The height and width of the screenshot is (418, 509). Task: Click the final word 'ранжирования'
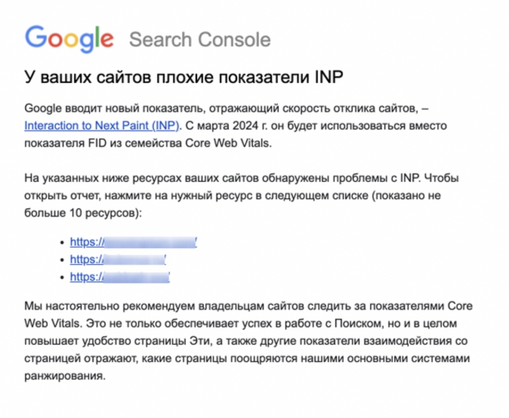[x=65, y=376]
